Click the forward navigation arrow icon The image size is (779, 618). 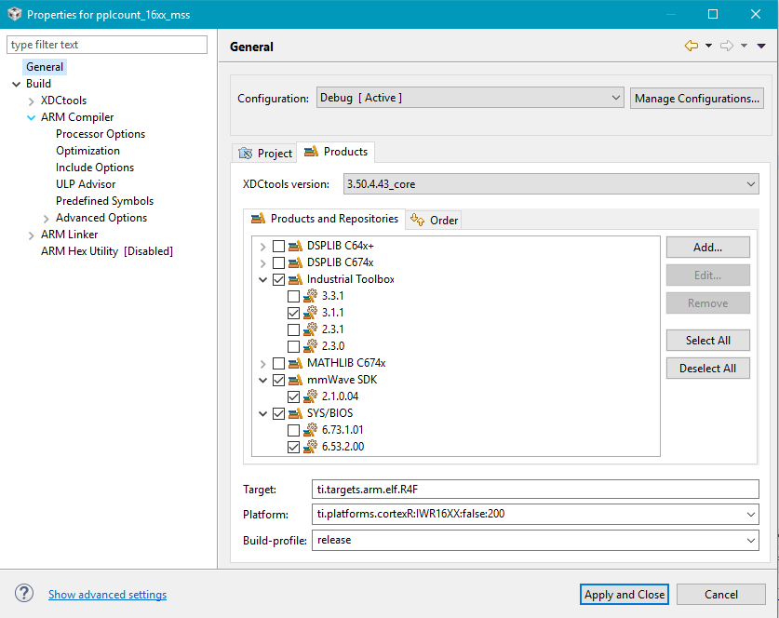(727, 46)
